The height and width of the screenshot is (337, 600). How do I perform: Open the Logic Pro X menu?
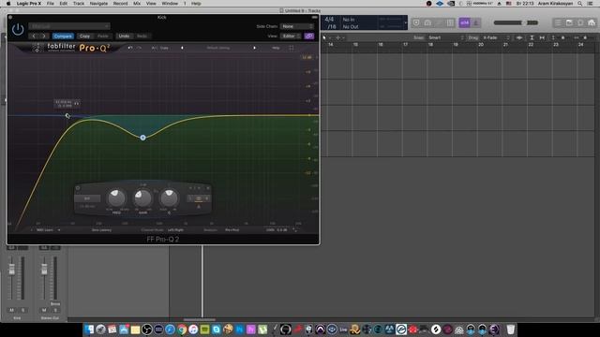[29, 4]
